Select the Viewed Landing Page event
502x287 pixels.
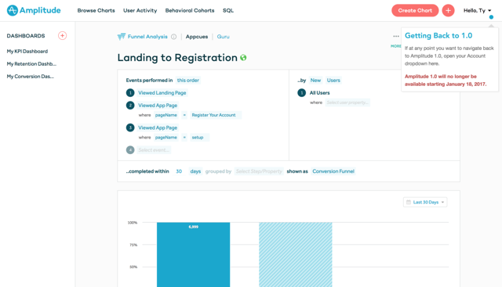pyautogui.click(x=162, y=93)
